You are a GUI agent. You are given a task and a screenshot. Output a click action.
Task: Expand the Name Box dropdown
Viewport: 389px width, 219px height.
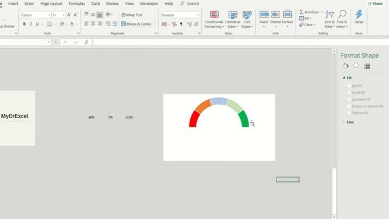click(49, 42)
